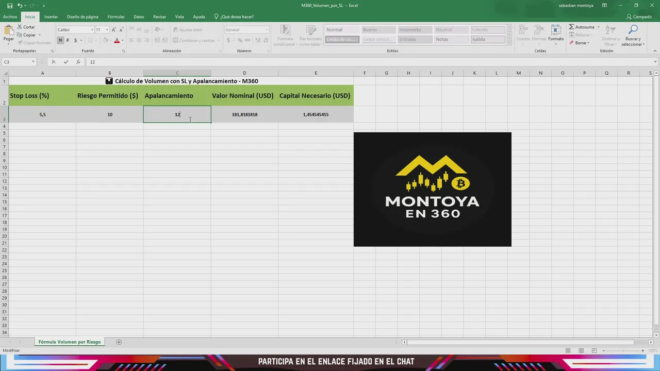Click the ¿Qué desea hacer? search box
The width and height of the screenshot is (660, 371).
(x=234, y=16)
